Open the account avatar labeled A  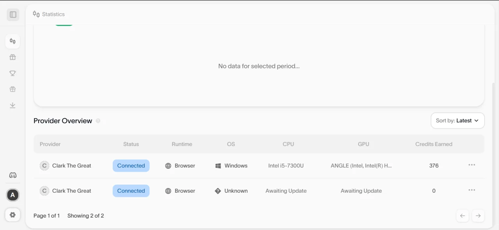(x=13, y=195)
